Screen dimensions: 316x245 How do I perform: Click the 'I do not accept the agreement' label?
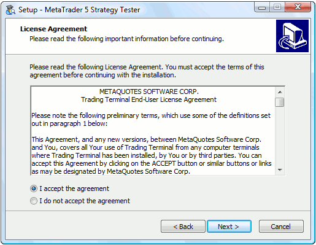(x=85, y=201)
